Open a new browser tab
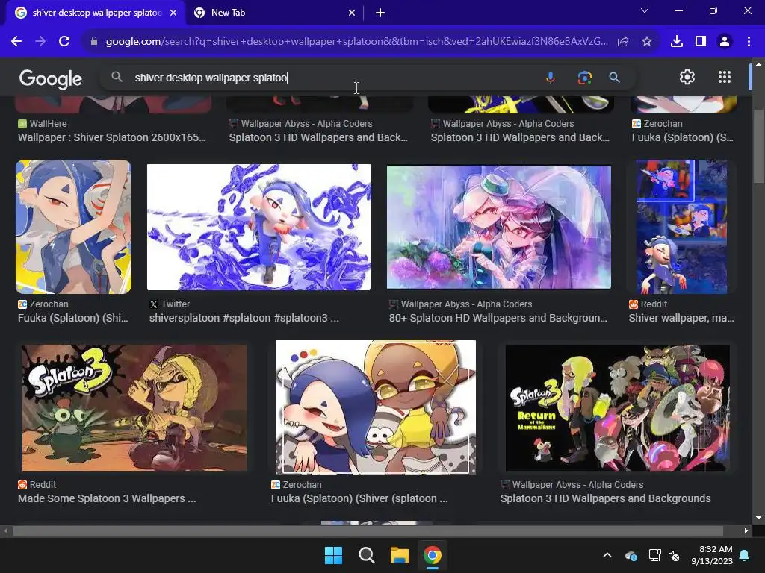This screenshot has width=765, height=573. tap(380, 13)
